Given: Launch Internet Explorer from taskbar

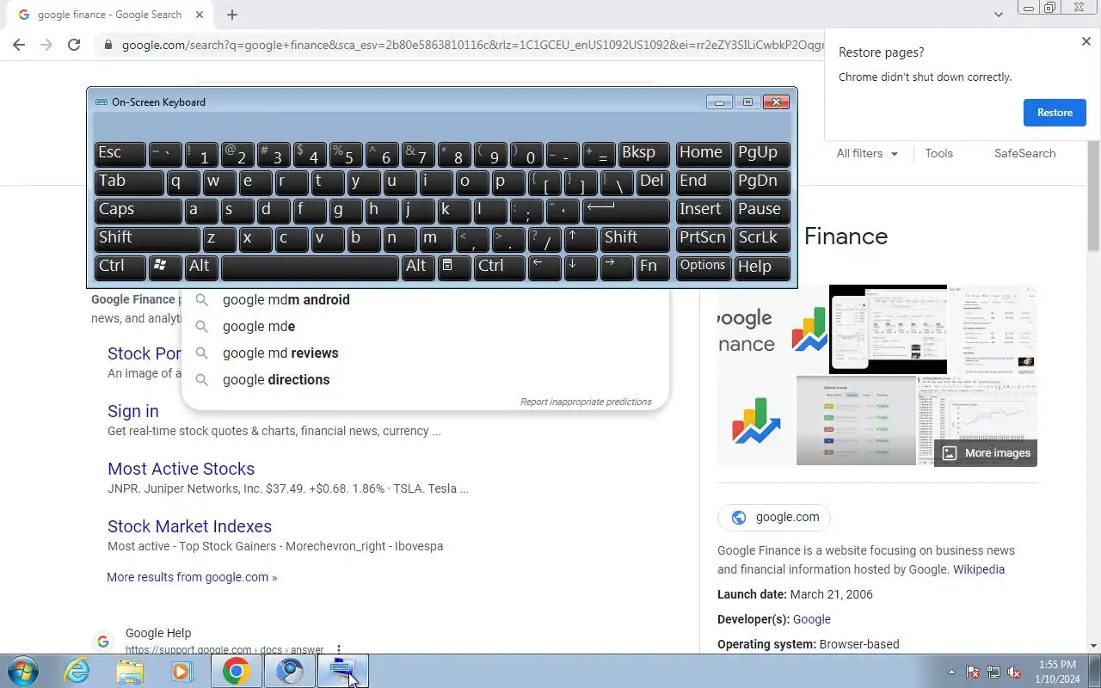Looking at the screenshot, I should [x=77, y=671].
